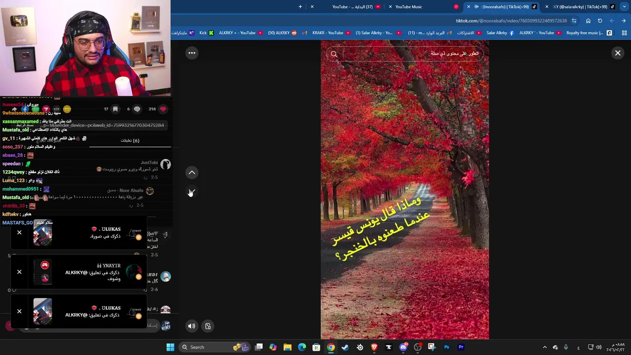Open comments via the speech bubble icon
Screen dimensions: 631x355
click(x=137, y=109)
